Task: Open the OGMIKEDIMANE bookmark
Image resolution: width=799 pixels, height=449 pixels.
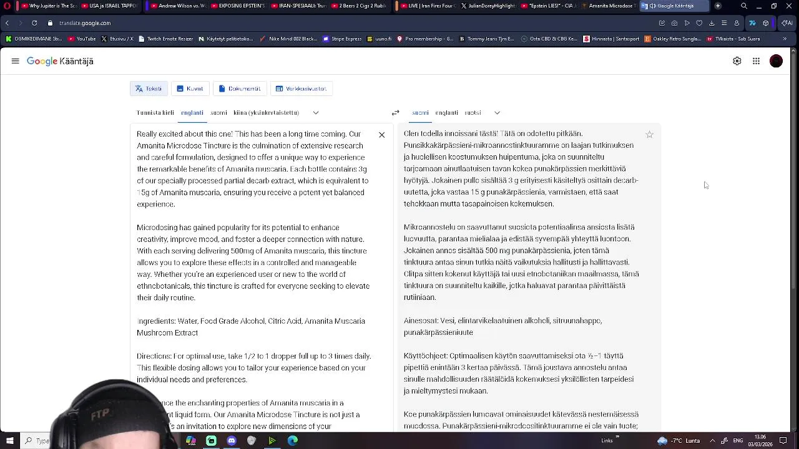Action: tap(34, 39)
